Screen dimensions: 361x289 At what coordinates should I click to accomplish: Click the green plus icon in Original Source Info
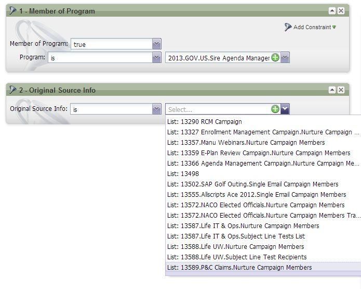coord(275,109)
